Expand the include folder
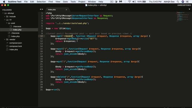This screenshot has height=108, width=192. pyautogui.click(x=5, y=16)
